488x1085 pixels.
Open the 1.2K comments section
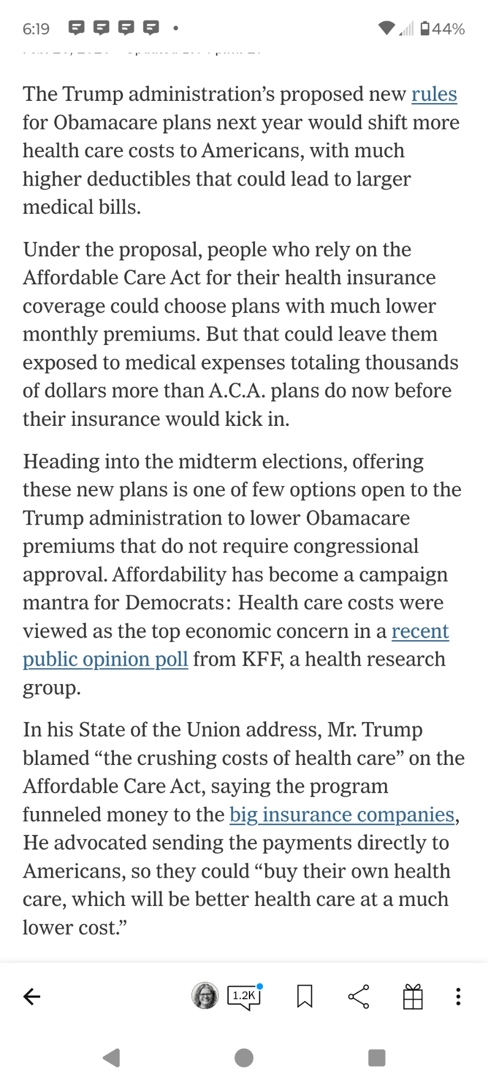coord(244,996)
